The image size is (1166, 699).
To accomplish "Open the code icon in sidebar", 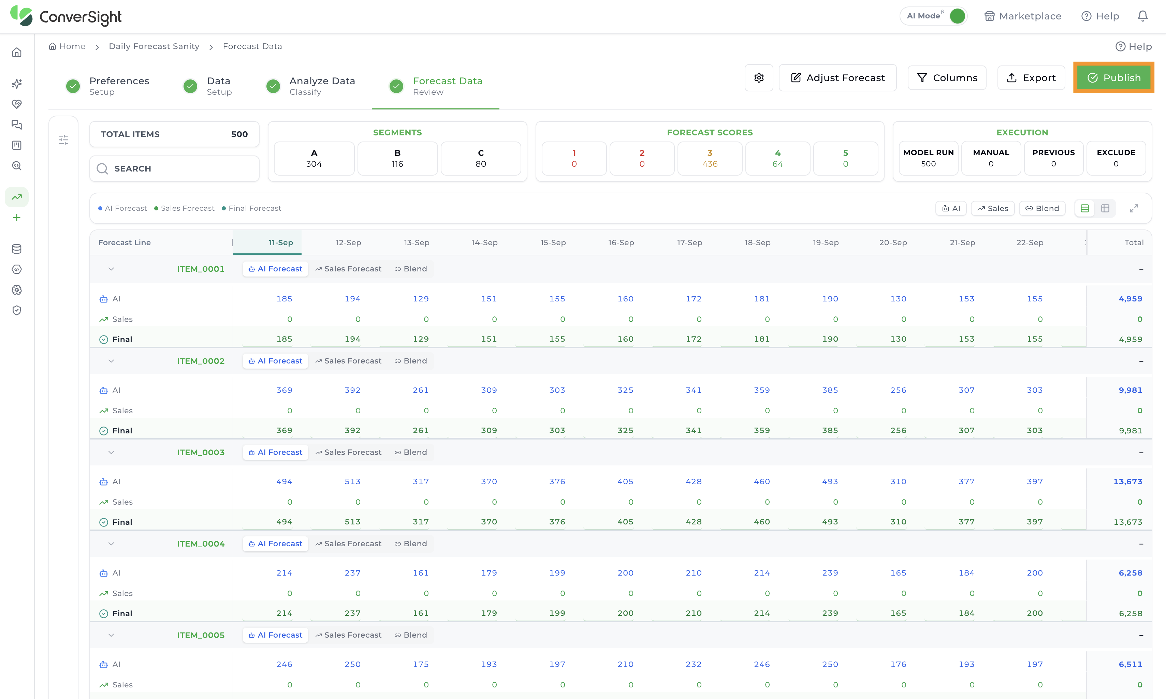I will [x=17, y=269].
